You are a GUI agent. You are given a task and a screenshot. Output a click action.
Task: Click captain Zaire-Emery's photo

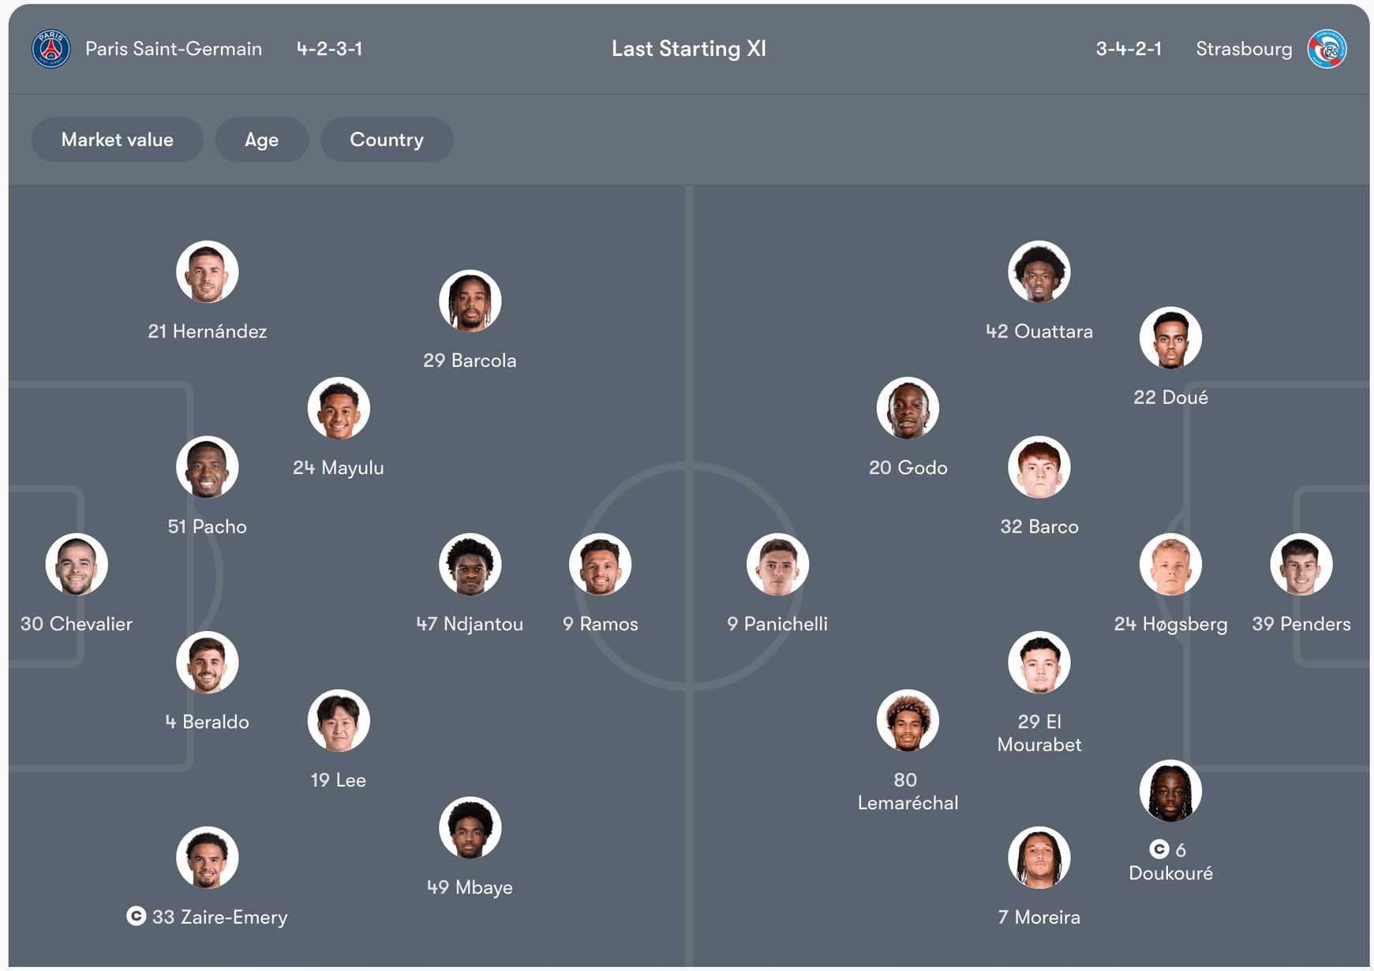coord(207,857)
